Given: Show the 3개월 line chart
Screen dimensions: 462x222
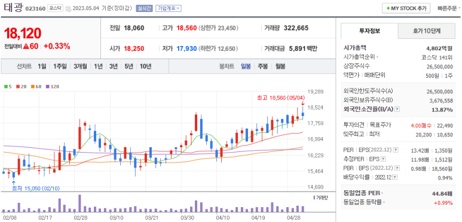Looking at the screenshot, I should click(80, 66).
